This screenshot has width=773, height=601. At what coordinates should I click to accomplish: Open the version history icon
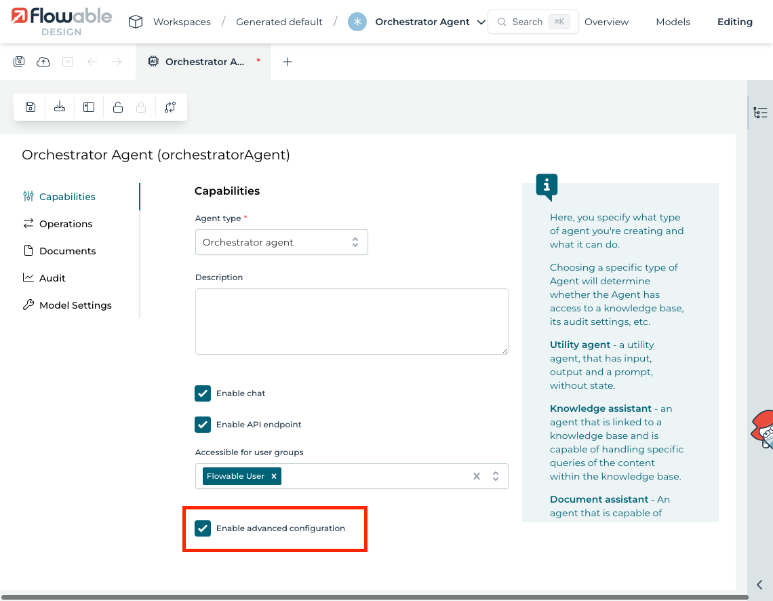click(x=170, y=106)
